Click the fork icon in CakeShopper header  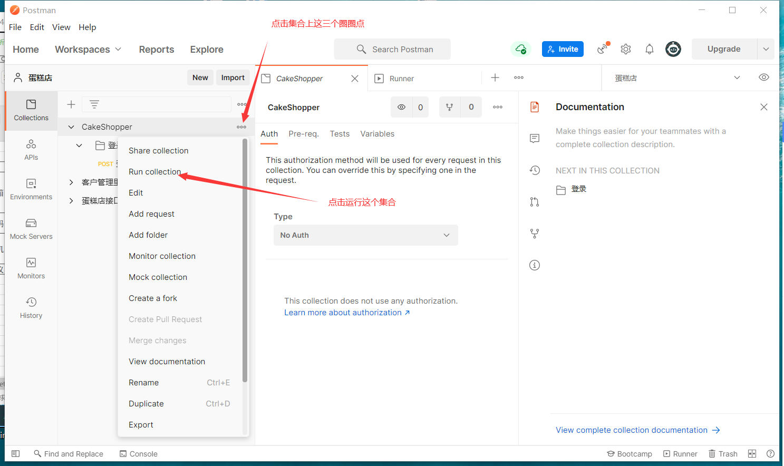coord(450,107)
